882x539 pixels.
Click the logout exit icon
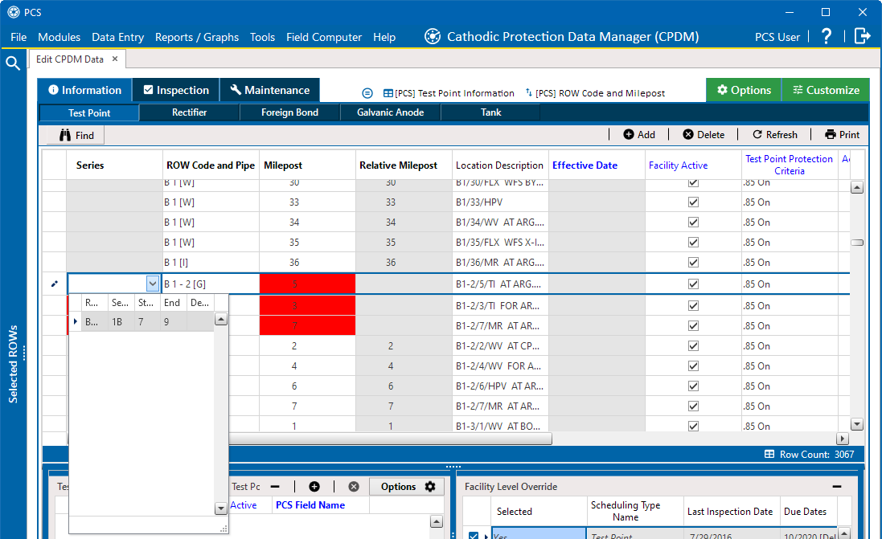tap(862, 36)
